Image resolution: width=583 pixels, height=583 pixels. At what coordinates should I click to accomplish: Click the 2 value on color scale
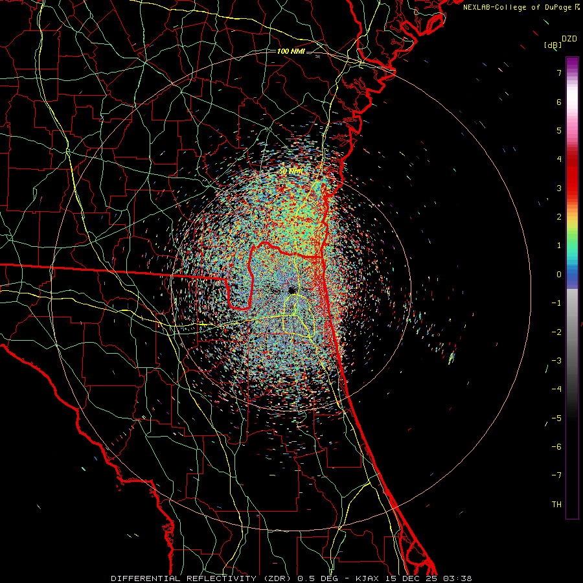pyautogui.click(x=559, y=217)
